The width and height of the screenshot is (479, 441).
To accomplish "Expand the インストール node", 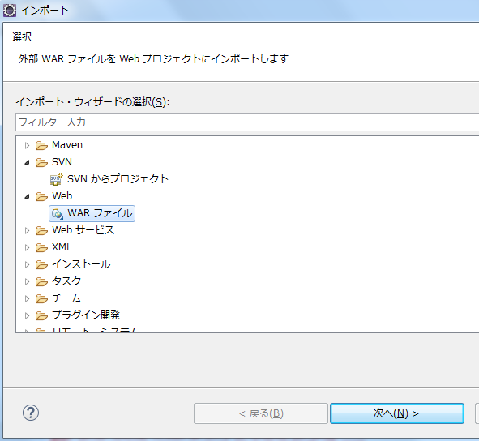I will pyautogui.click(x=27, y=264).
